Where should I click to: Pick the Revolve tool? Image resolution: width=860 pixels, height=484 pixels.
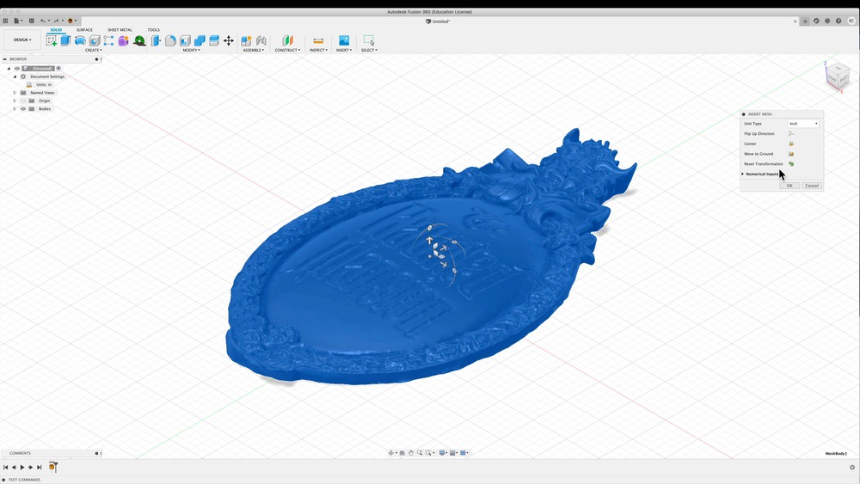(x=80, y=40)
